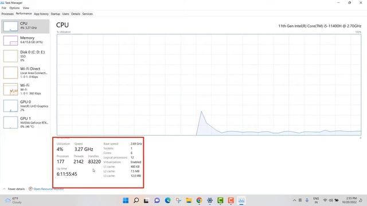Launch Google Chrome from taskbar
Screen dimensions: 367x206
coord(199,200)
